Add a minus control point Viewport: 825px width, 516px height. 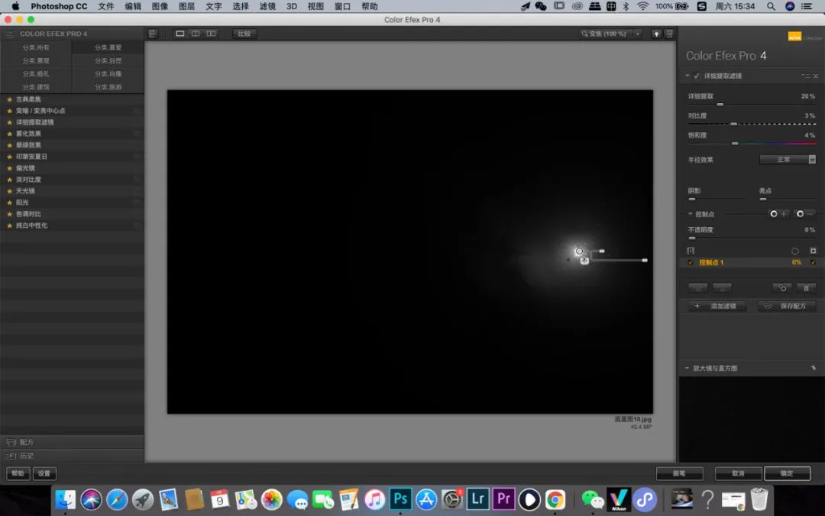tap(805, 214)
